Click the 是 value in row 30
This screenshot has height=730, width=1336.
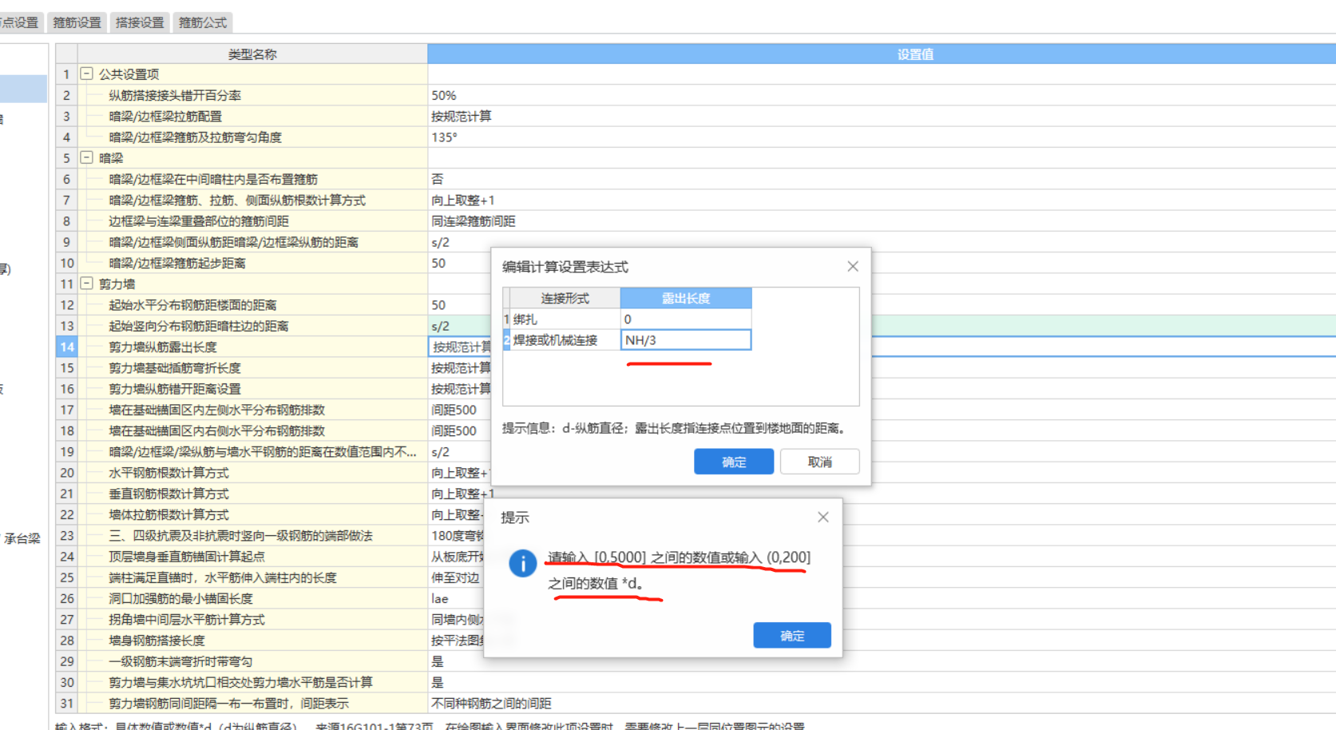438,682
